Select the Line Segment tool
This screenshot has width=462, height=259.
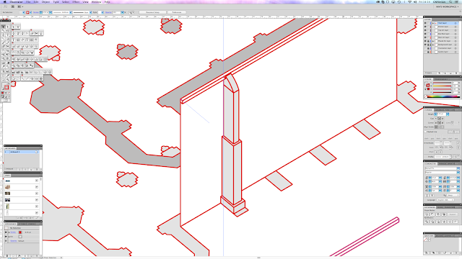point(3,38)
